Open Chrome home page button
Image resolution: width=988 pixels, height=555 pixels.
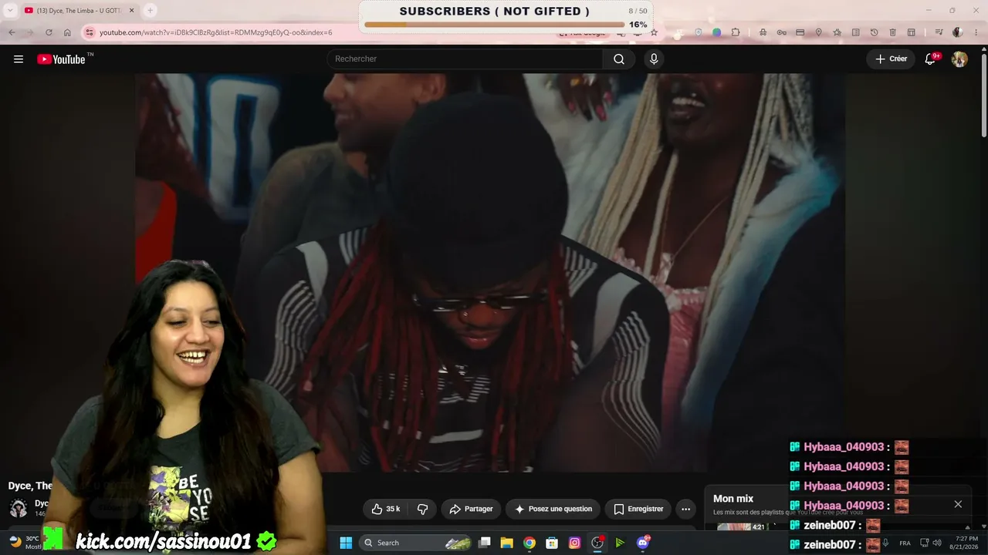[x=67, y=32]
